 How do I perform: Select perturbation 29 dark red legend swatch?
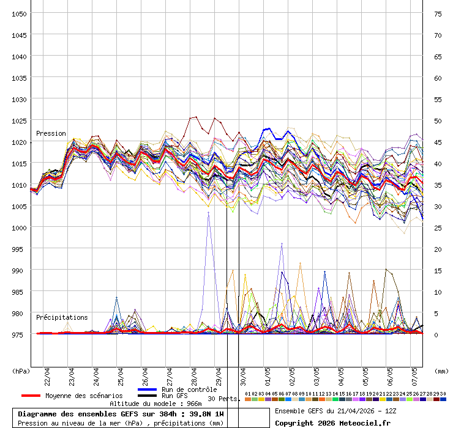point(436,399)
